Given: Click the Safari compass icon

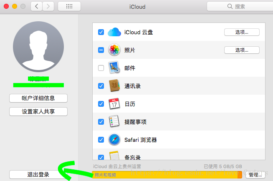Looking at the screenshot, I should (114, 139).
